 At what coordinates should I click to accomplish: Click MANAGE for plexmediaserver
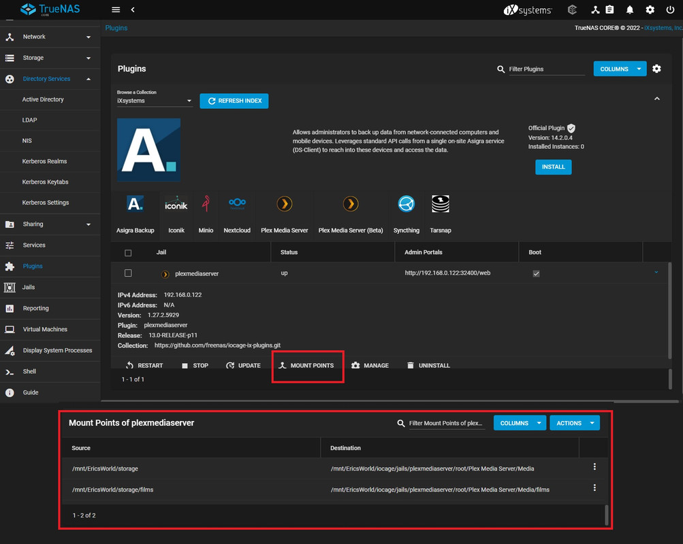(370, 365)
